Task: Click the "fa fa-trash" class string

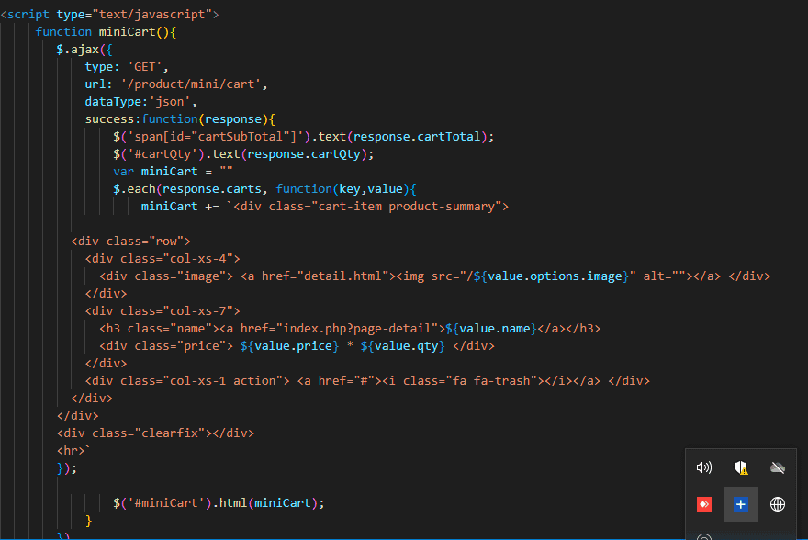Action: point(489,380)
